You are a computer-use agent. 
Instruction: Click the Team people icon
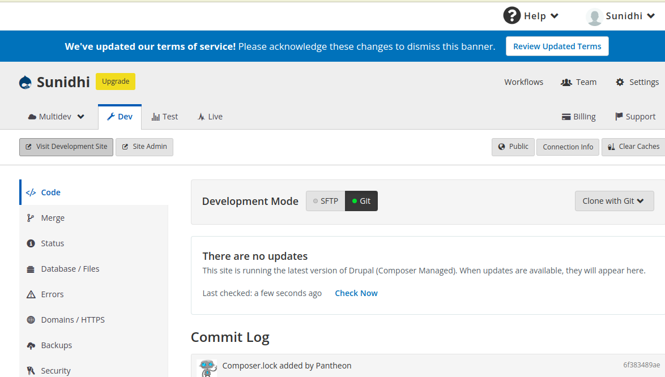pyautogui.click(x=566, y=82)
